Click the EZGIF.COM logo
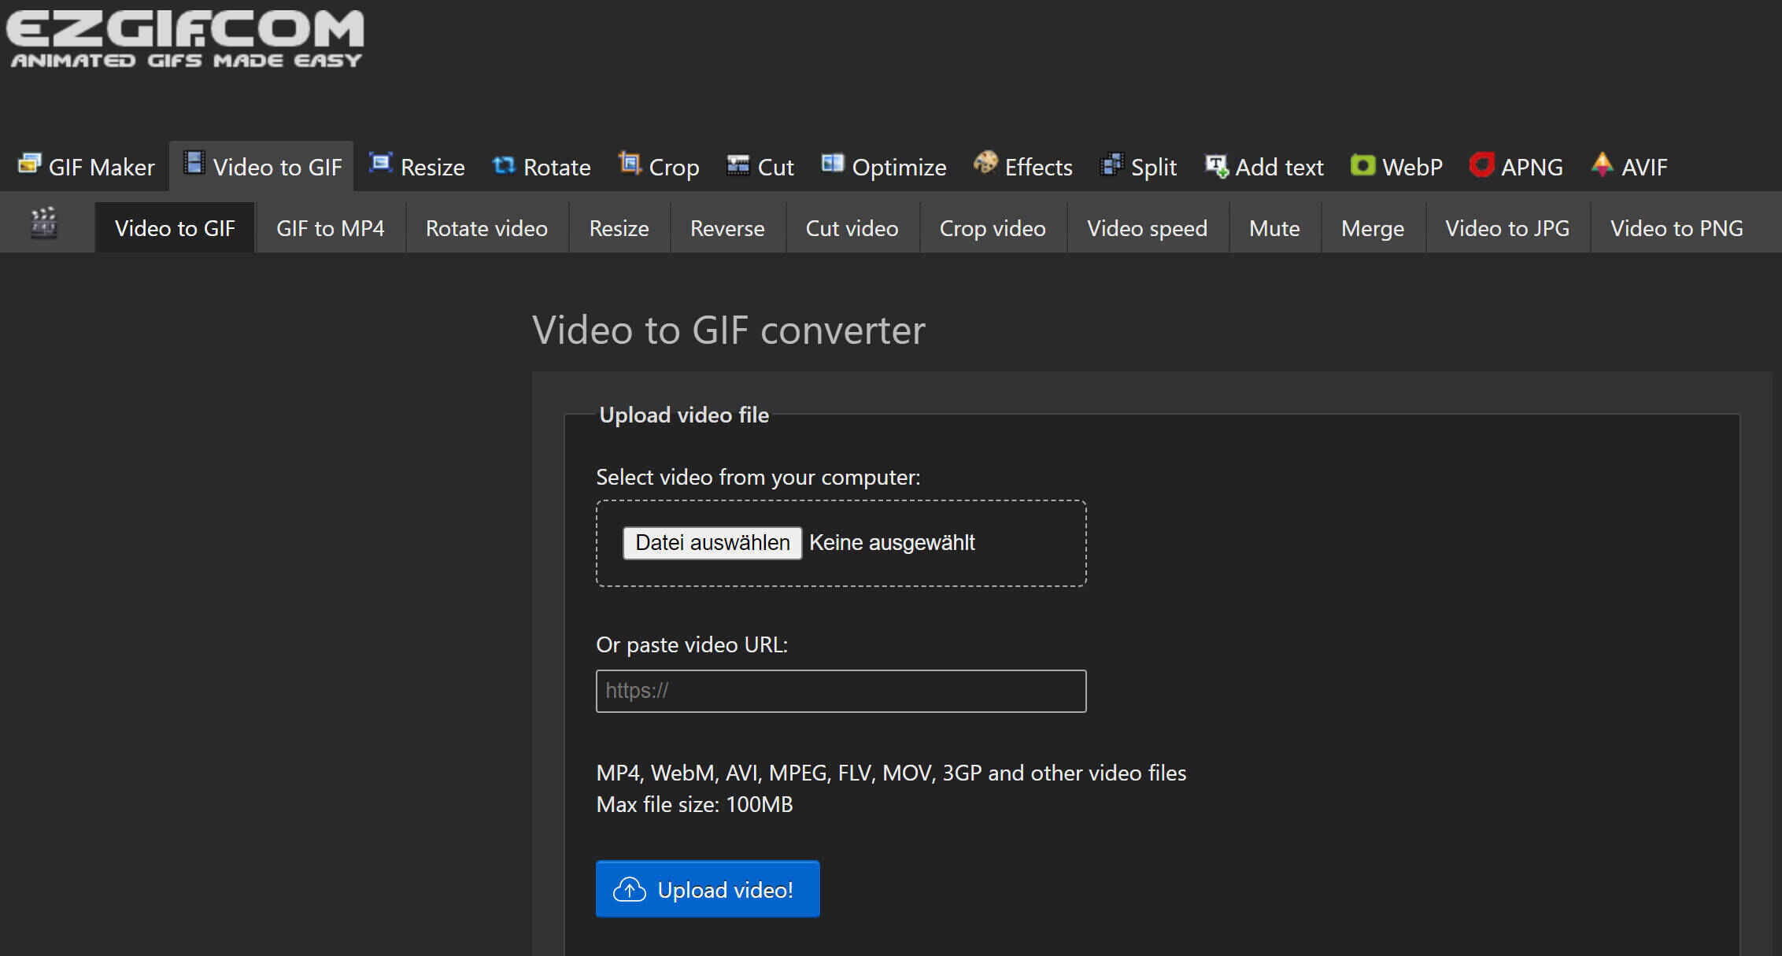This screenshot has width=1782, height=956. [x=186, y=39]
